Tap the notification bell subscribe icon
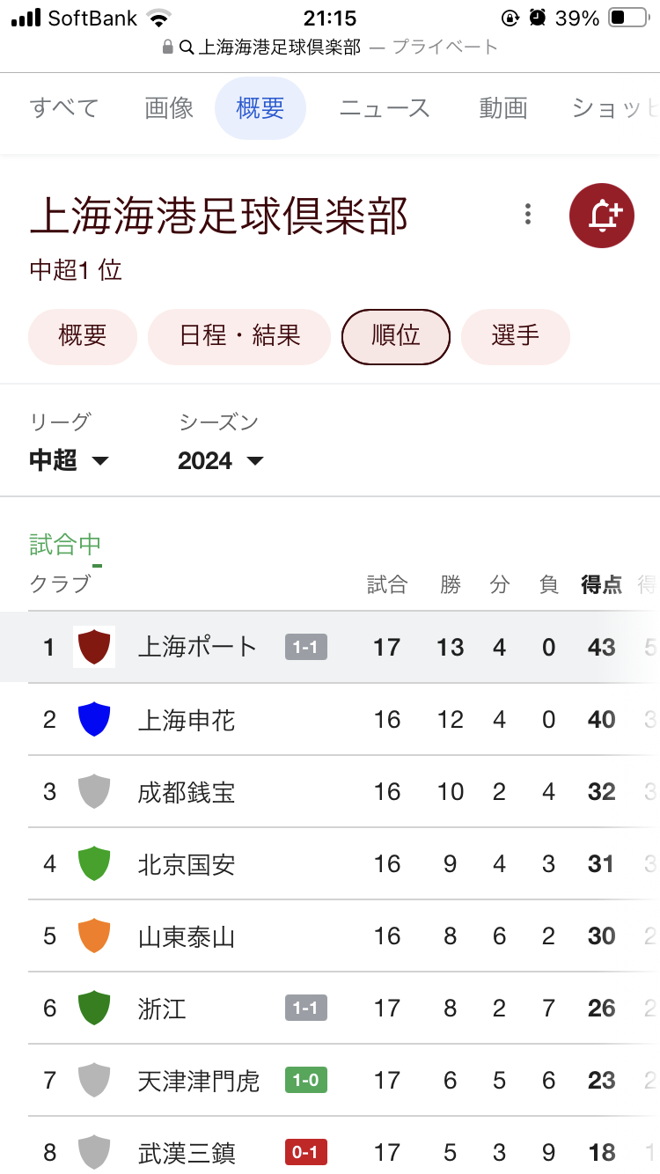This screenshot has width=660, height=1174. (x=602, y=214)
